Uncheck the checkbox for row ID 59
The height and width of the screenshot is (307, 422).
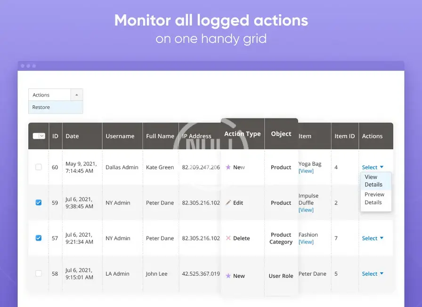point(39,203)
